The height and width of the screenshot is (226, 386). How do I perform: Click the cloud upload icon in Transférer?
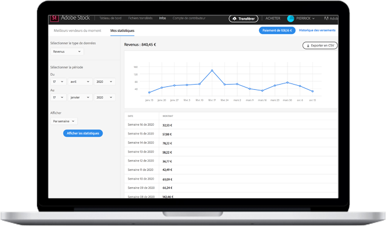[x=234, y=19]
